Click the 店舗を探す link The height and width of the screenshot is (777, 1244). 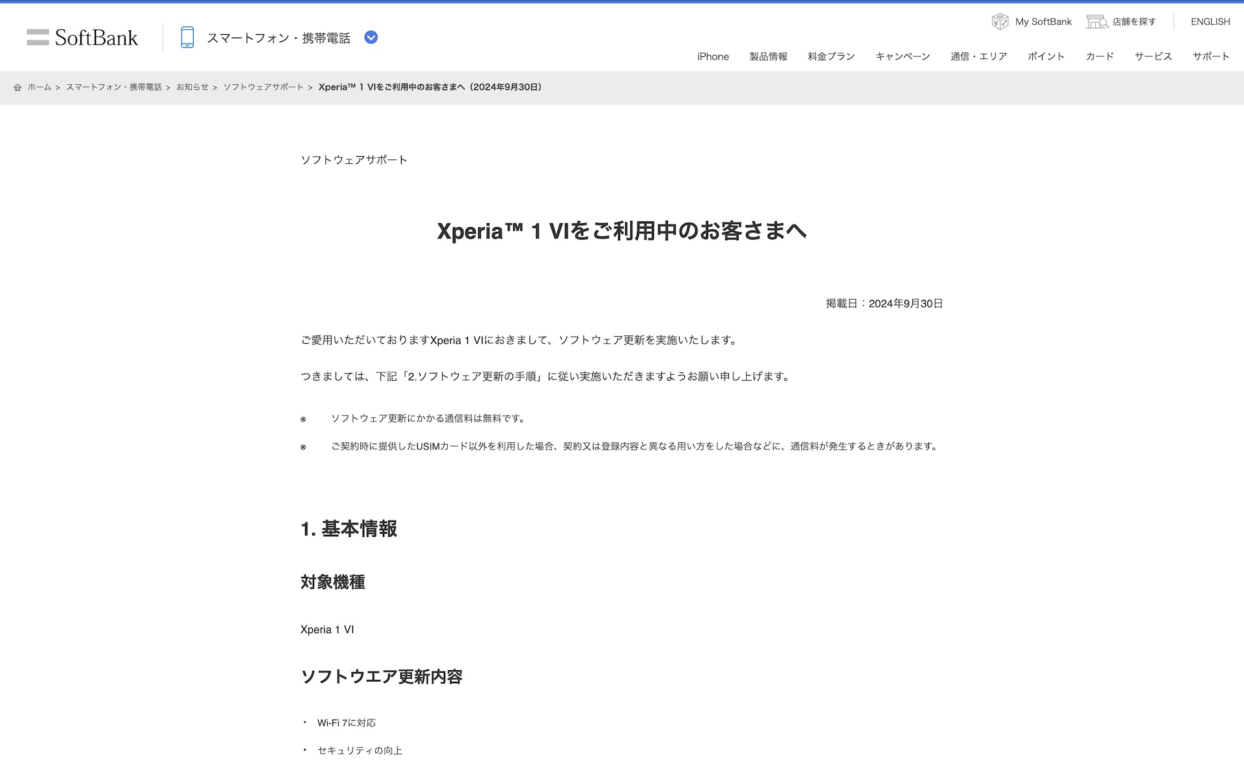pos(1134,22)
